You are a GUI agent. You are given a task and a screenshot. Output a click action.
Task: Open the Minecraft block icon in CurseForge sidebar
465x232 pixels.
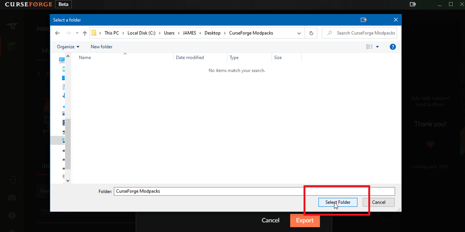[x=12, y=47]
